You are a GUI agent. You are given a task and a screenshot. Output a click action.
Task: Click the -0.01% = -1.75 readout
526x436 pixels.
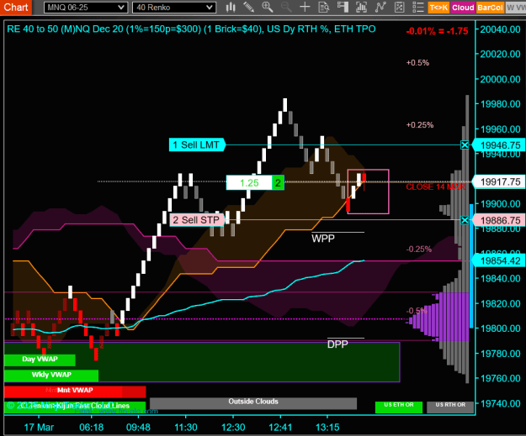point(437,31)
